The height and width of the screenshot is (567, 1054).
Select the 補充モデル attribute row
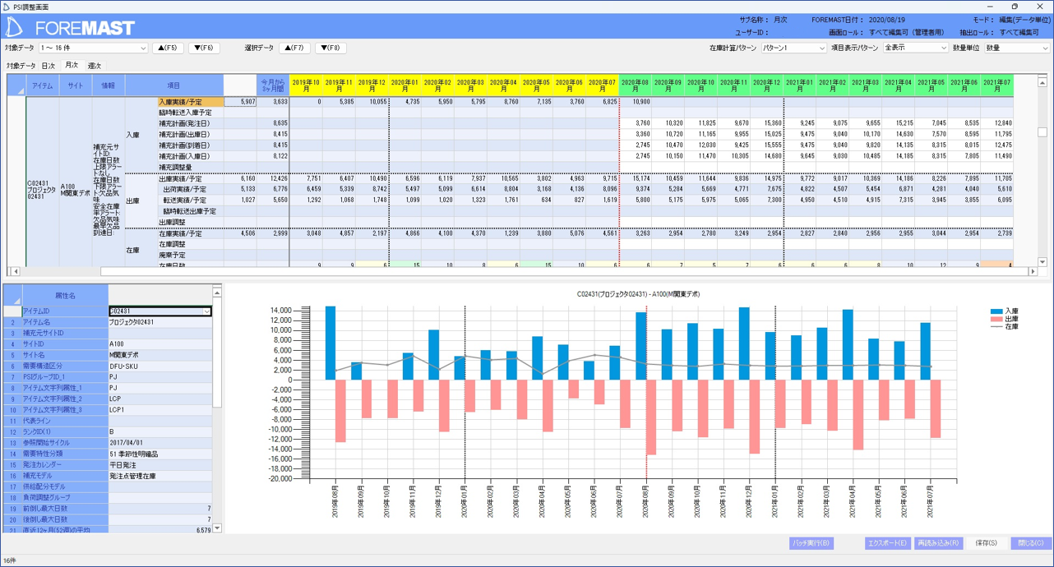(x=108, y=476)
